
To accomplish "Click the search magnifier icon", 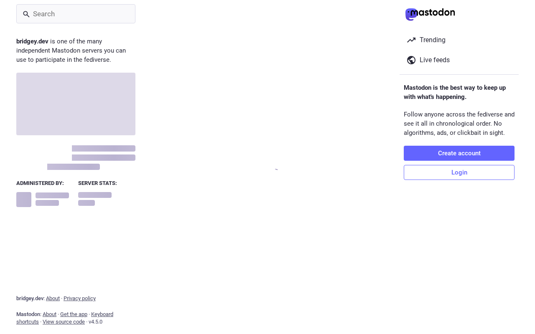I will (x=26, y=14).
